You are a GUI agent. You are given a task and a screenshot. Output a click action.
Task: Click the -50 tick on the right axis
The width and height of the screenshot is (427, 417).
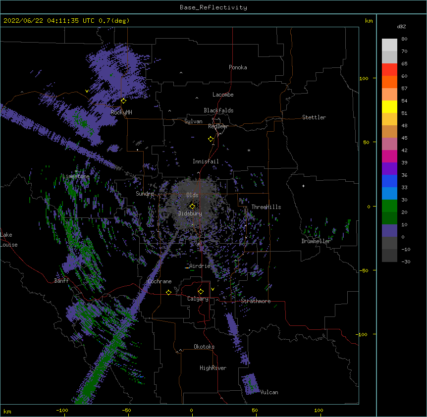click(x=363, y=270)
